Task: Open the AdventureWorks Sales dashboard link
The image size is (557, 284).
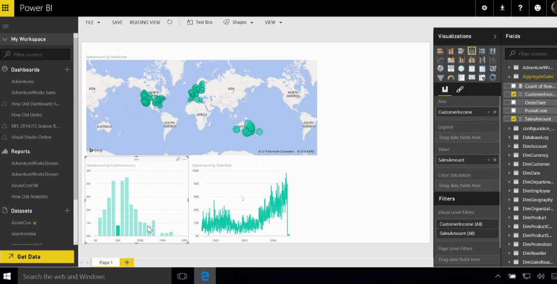Action: click(x=33, y=93)
